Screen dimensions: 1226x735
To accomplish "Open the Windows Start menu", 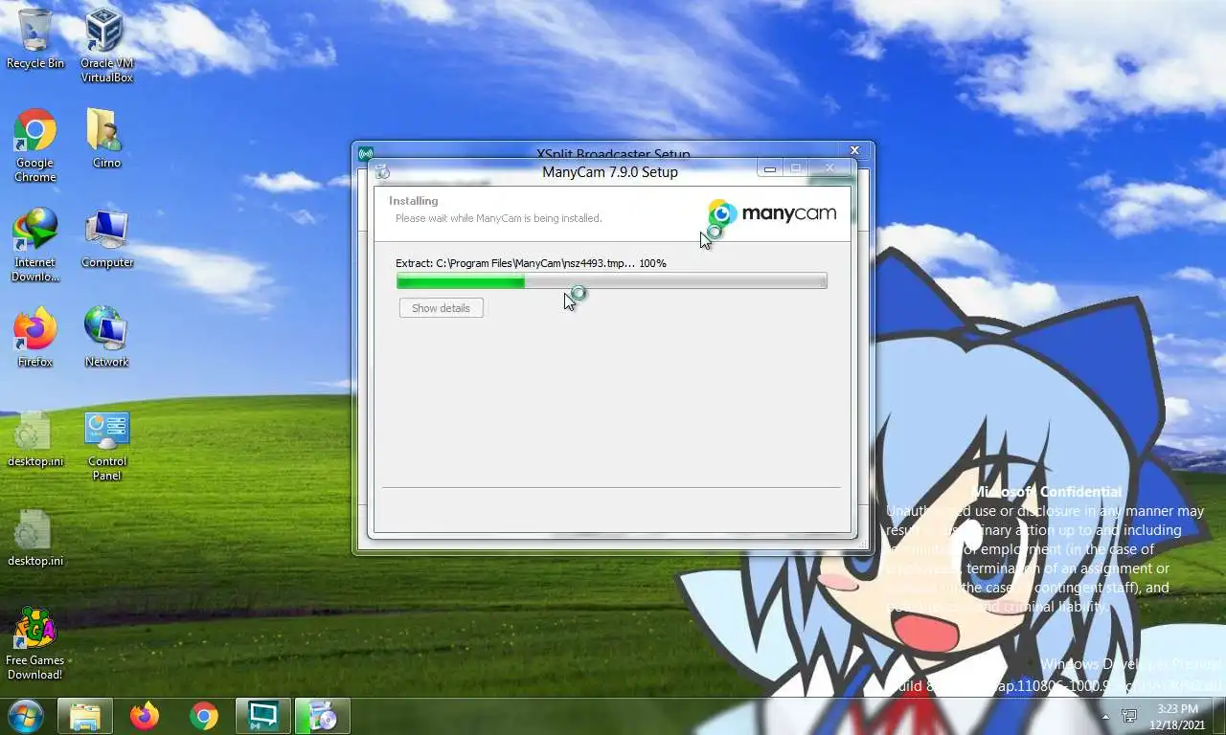I will point(26,715).
